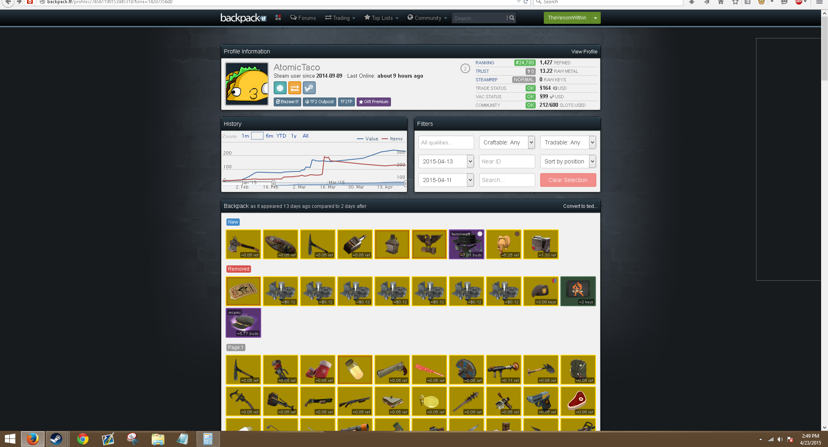The width and height of the screenshot is (828, 447).
Task: Open the Steam profile icon button
Action: pyautogui.click(x=309, y=88)
